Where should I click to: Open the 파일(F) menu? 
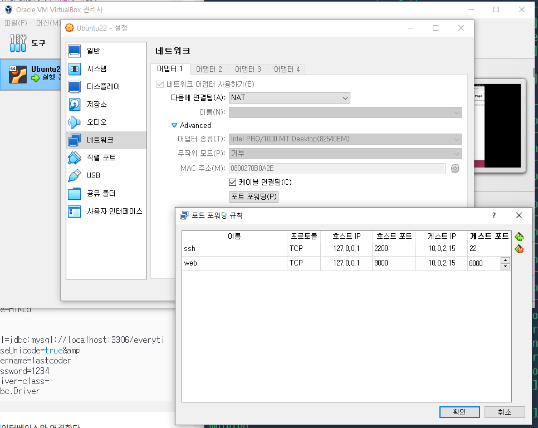(16, 23)
